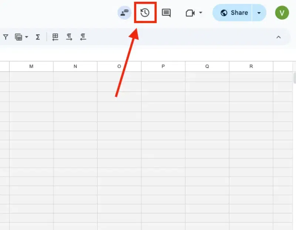Expand the Meet camera dropdown arrow

tap(201, 13)
